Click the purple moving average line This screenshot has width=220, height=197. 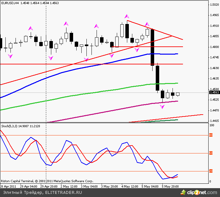(95, 114)
